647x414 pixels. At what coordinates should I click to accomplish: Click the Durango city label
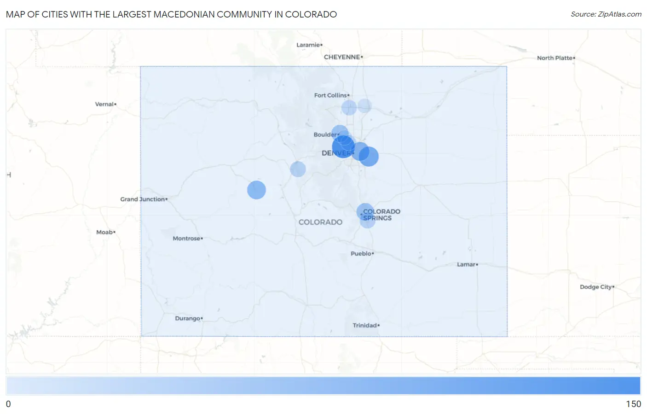(188, 319)
